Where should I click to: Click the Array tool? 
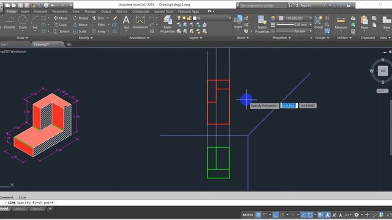[99, 31]
